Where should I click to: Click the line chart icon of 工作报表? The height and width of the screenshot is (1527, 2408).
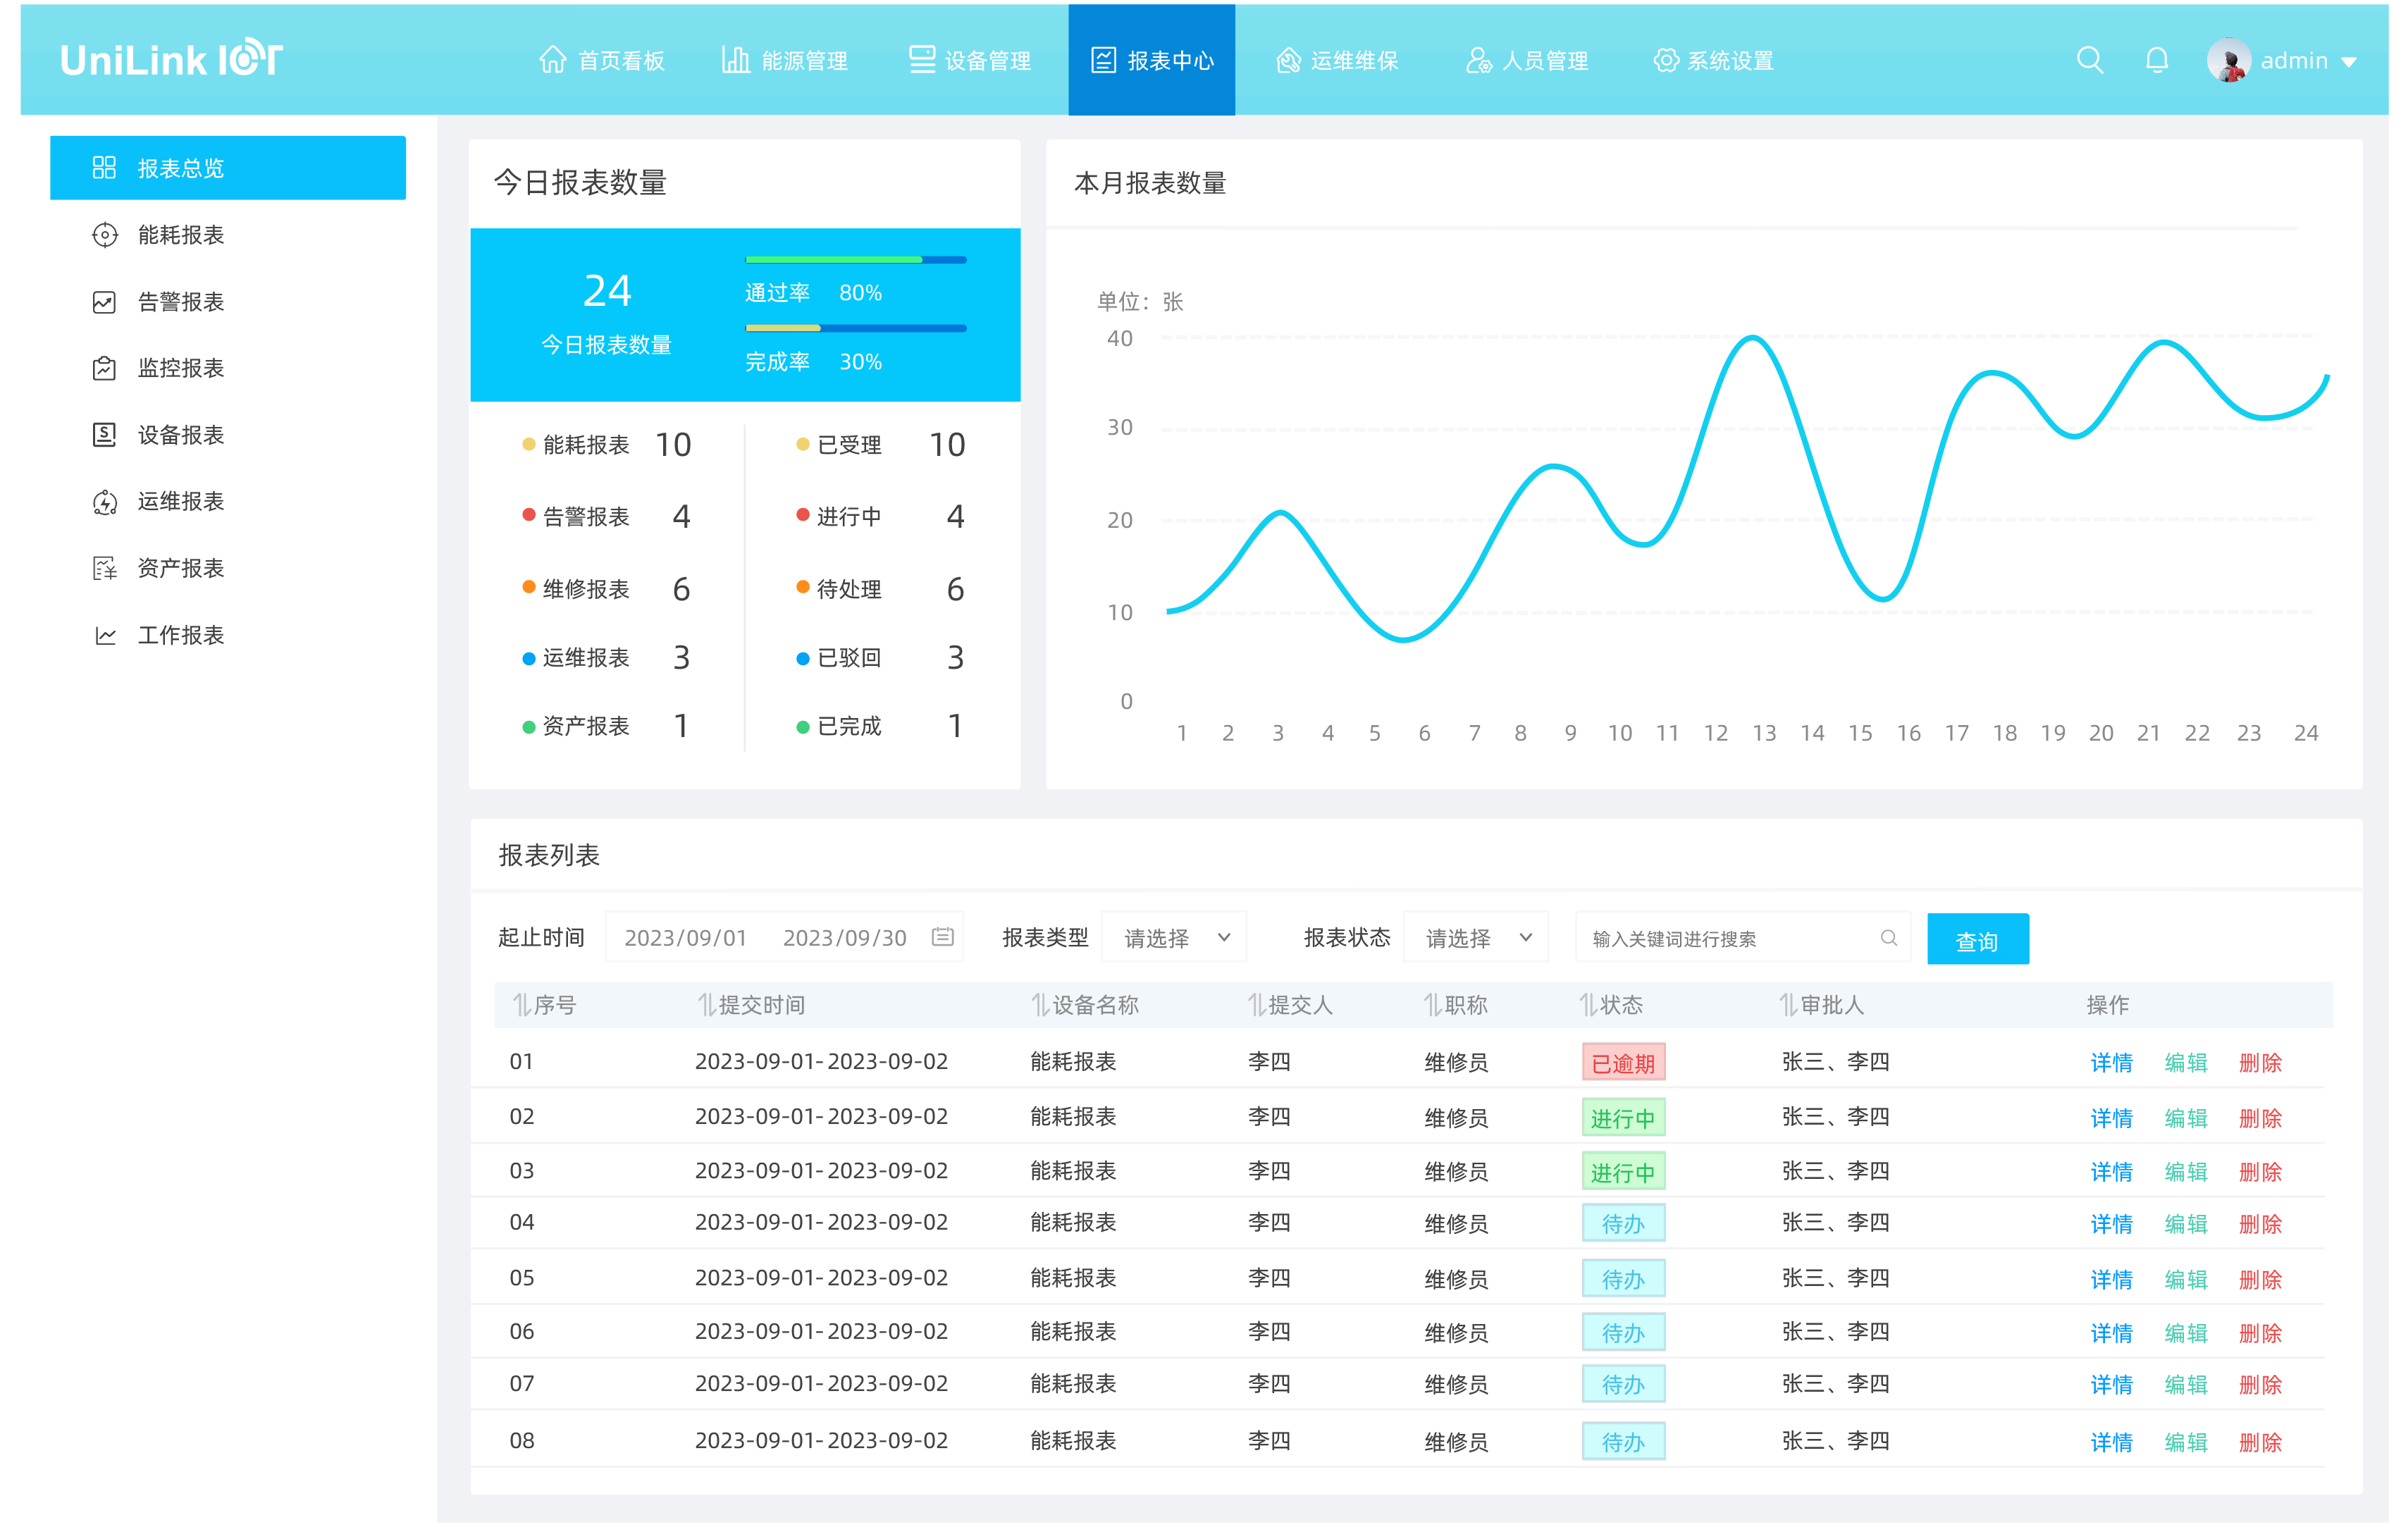104,635
